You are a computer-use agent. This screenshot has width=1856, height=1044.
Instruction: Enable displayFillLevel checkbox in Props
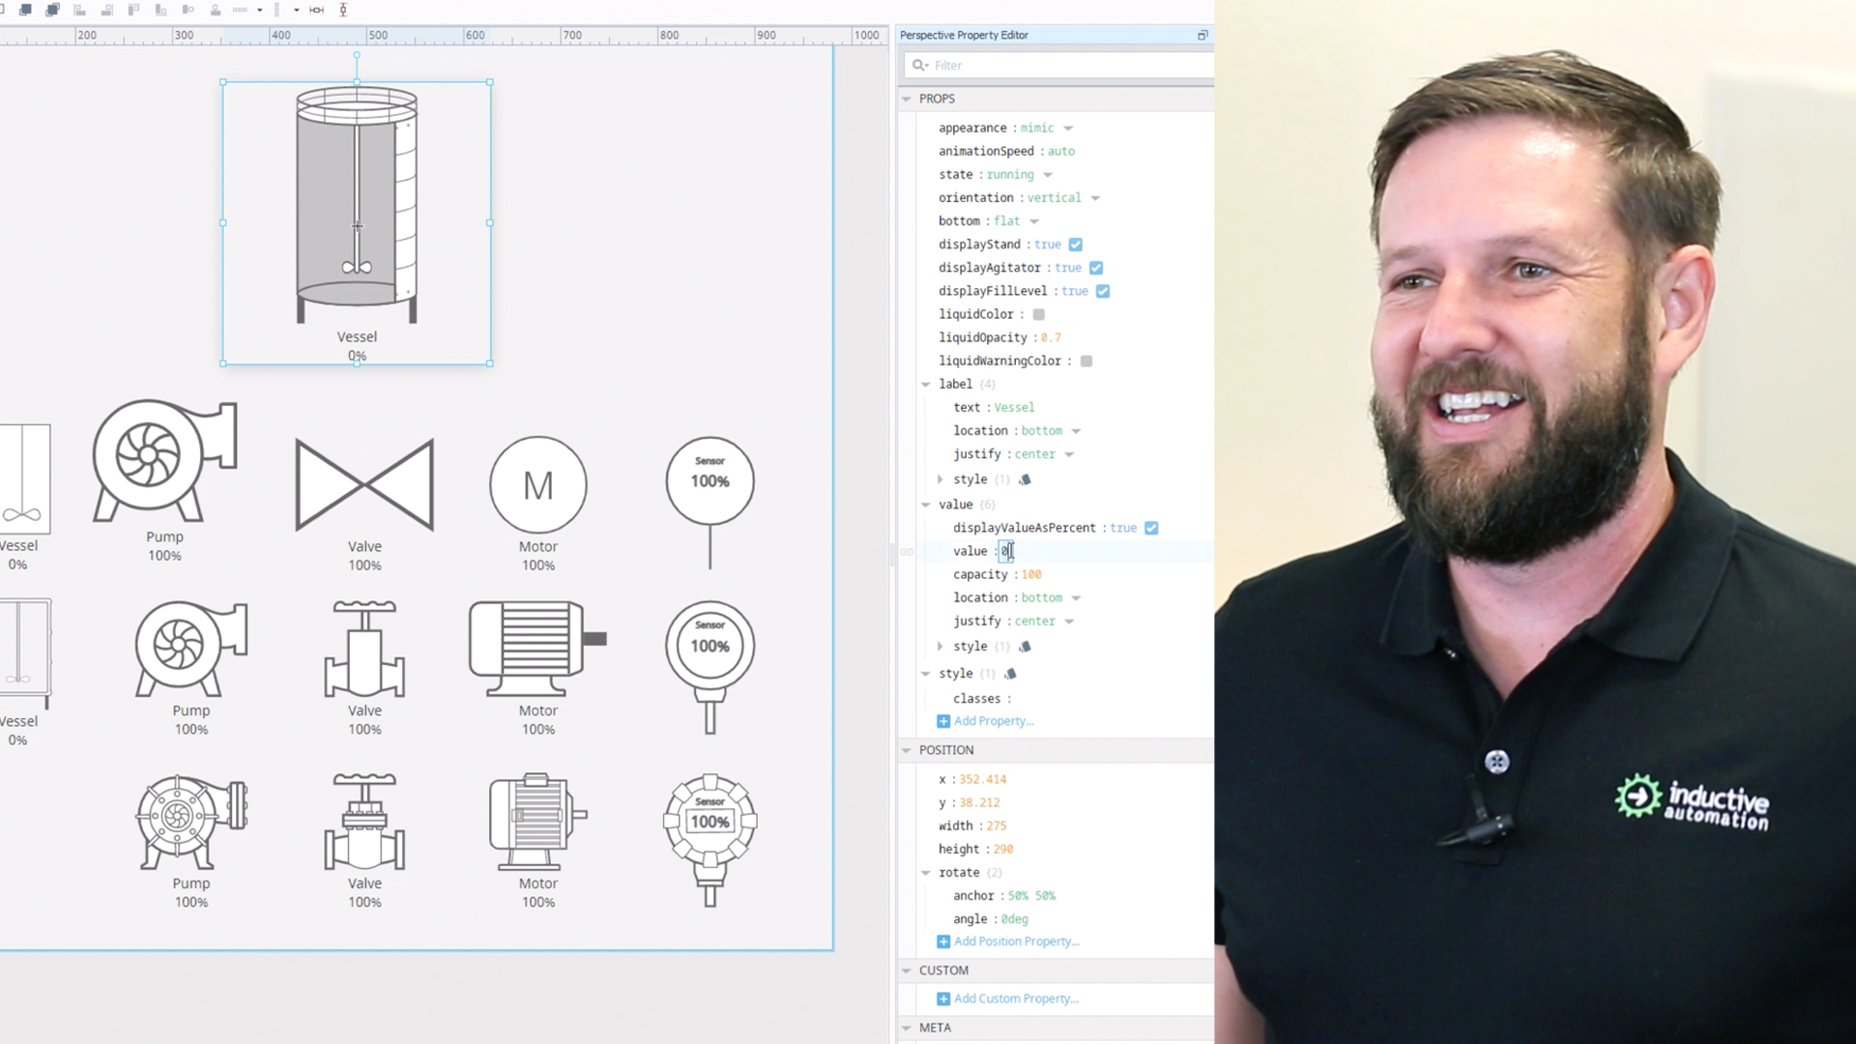[x=1103, y=291]
